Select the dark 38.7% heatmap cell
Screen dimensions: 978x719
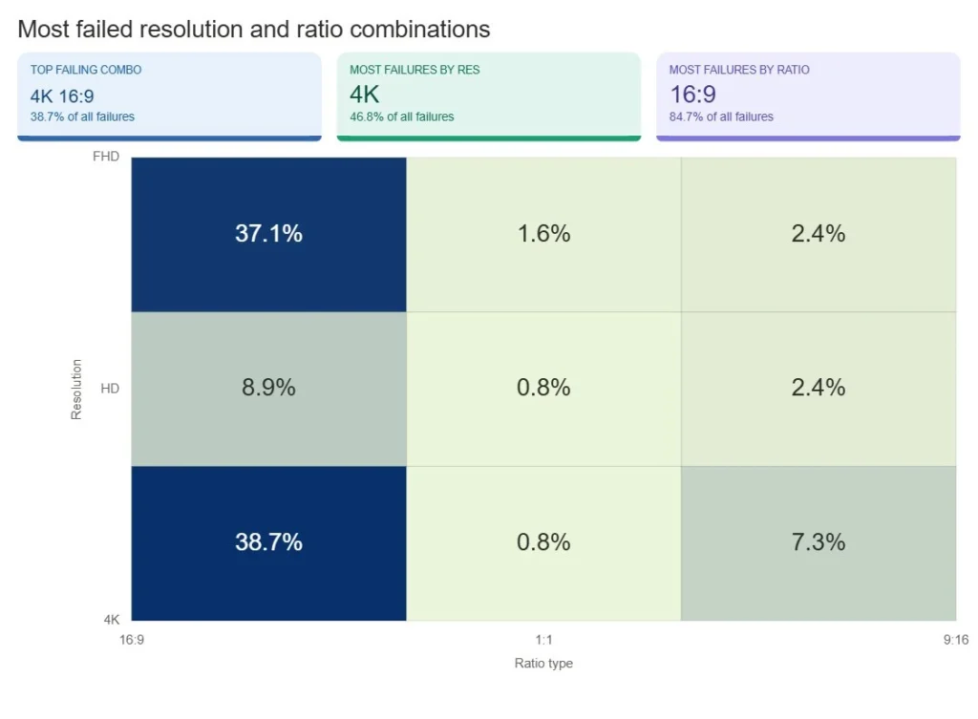(268, 542)
